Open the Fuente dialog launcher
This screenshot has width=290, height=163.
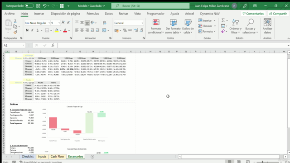click(71, 38)
